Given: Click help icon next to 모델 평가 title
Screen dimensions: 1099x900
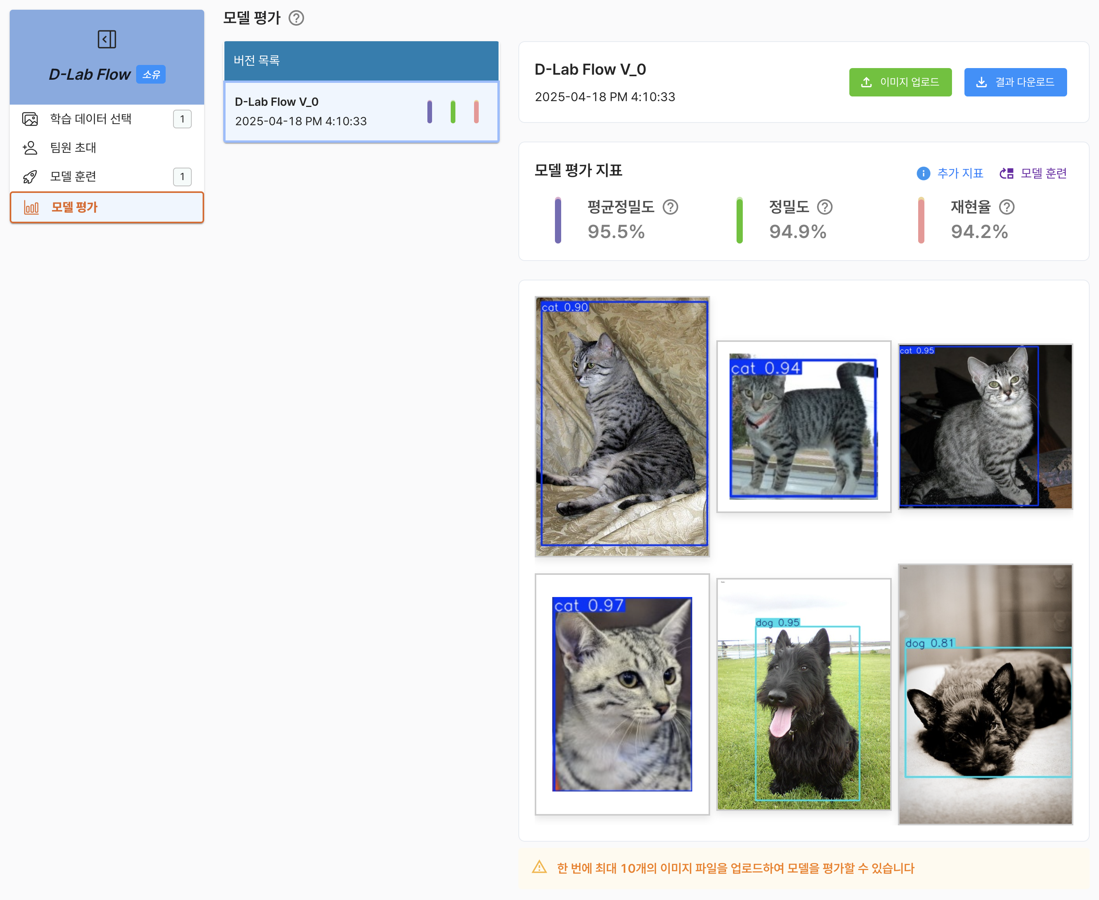Looking at the screenshot, I should click(296, 18).
